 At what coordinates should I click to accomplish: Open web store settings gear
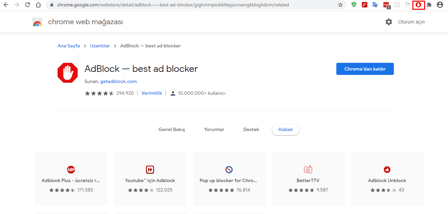(389, 22)
